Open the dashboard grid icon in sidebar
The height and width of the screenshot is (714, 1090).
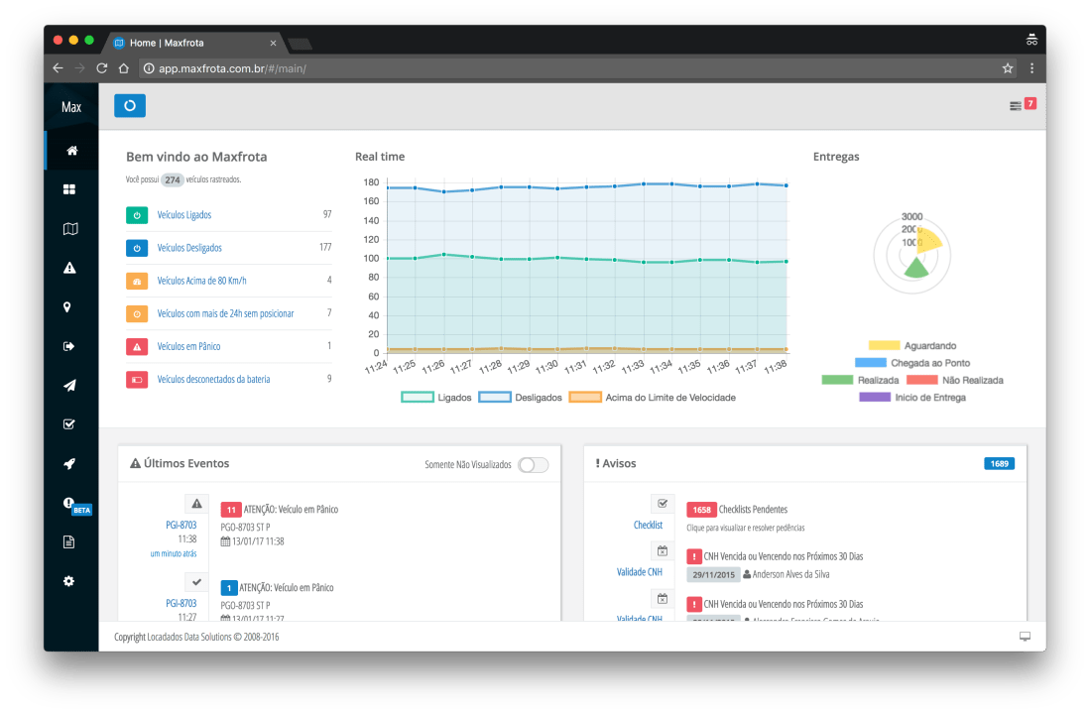tap(69, 189)
